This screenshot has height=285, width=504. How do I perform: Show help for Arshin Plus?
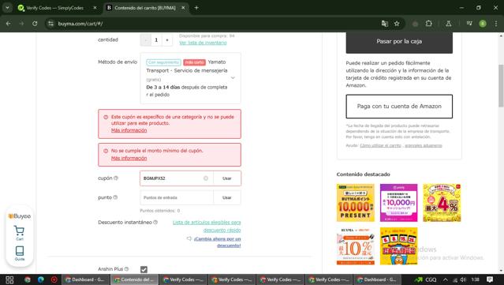point(127,269)
